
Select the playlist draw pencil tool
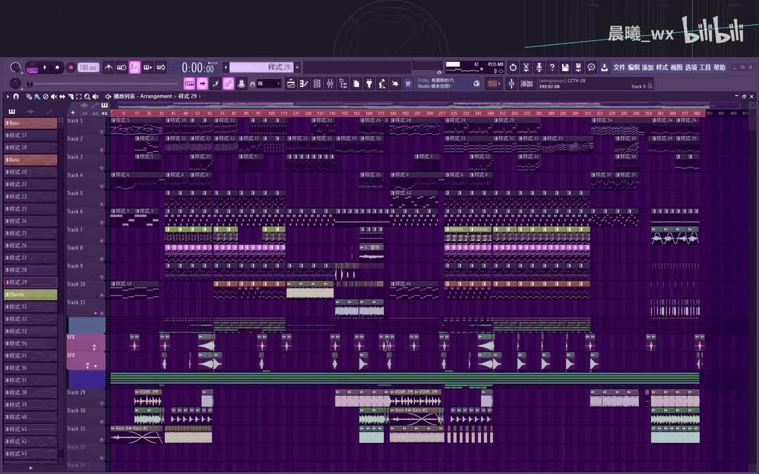click(29, 96)
